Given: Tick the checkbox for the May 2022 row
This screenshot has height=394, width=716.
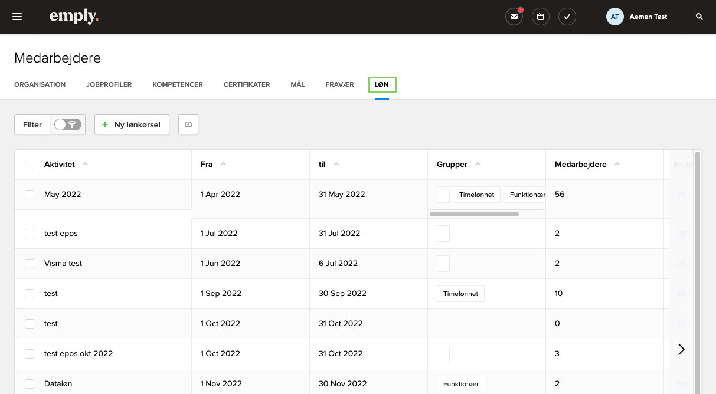Looking at the screenshot, I should click(x=30, y=194).
